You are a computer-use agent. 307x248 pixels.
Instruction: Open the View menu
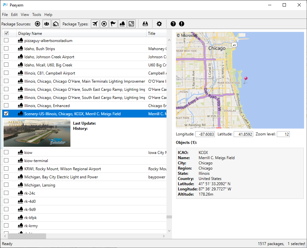pyautogui.click(x=25, y=15)
